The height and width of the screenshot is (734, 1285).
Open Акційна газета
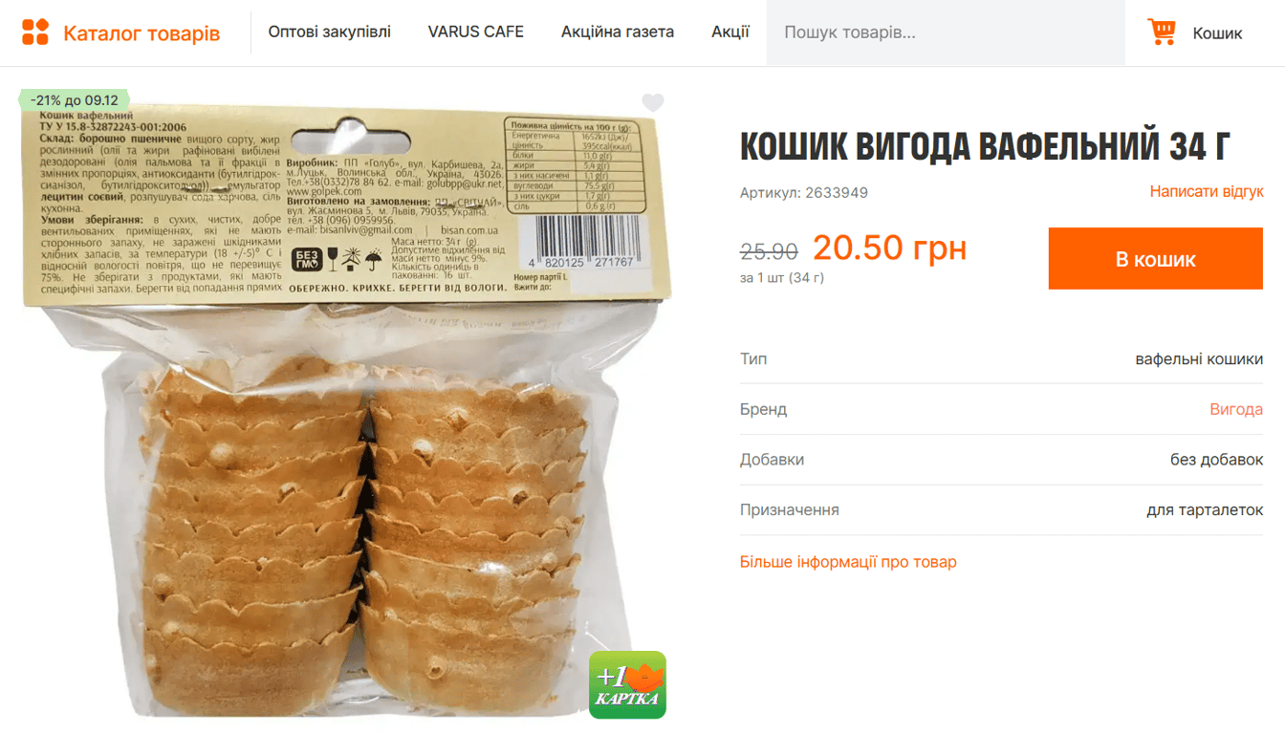tap(618, 32)
